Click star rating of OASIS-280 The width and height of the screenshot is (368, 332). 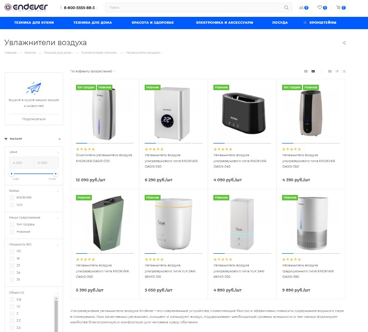coord(292,260)
